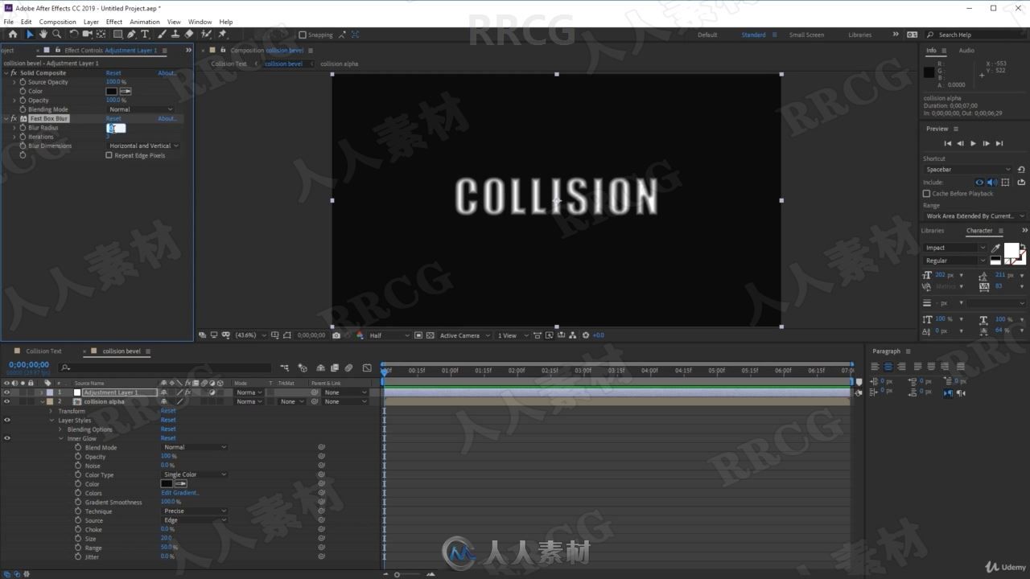Open the 1 View layout dropdown
The height and width of the screenshot is (579, 1030).
513,335
